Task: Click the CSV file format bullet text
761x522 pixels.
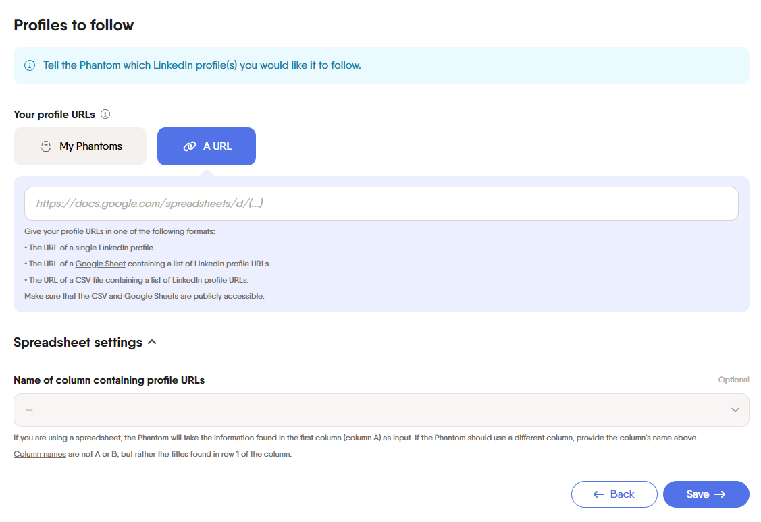Action: (136, 280)
